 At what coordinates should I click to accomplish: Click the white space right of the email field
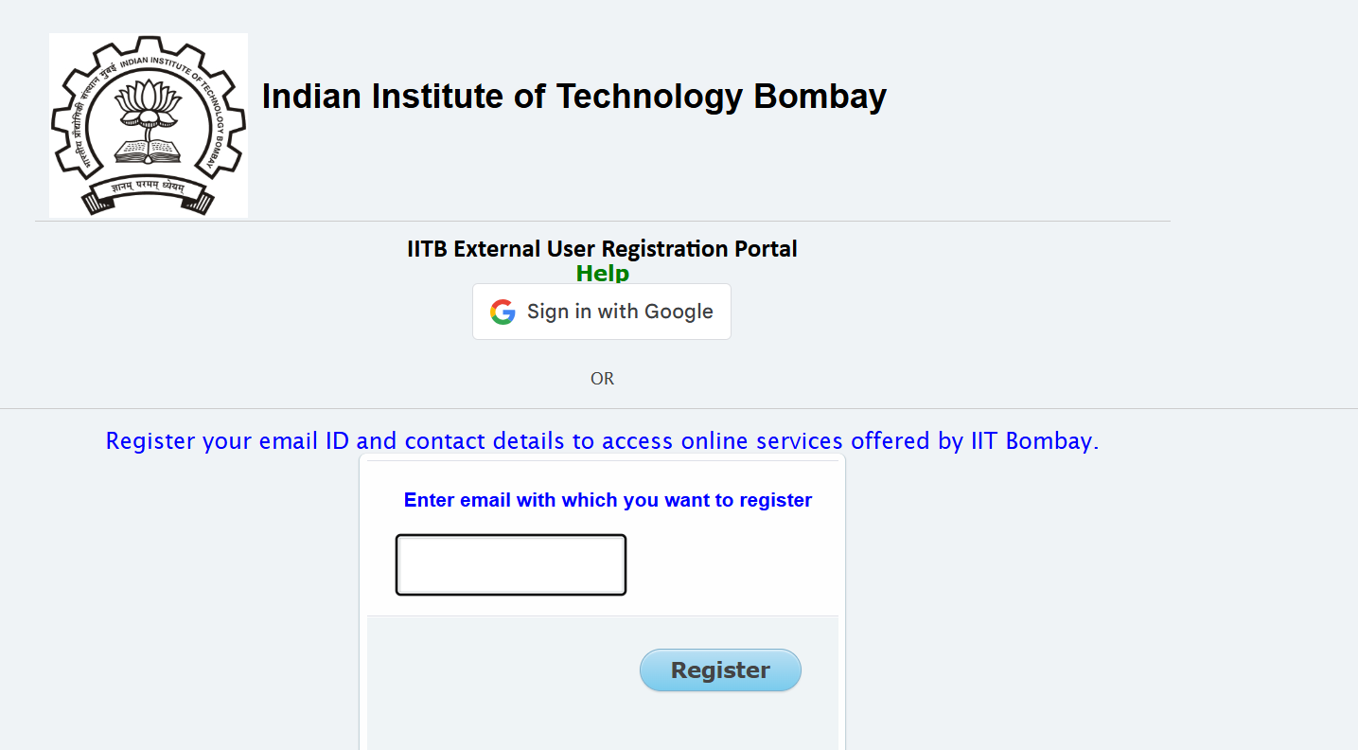[x=729, y=565]
